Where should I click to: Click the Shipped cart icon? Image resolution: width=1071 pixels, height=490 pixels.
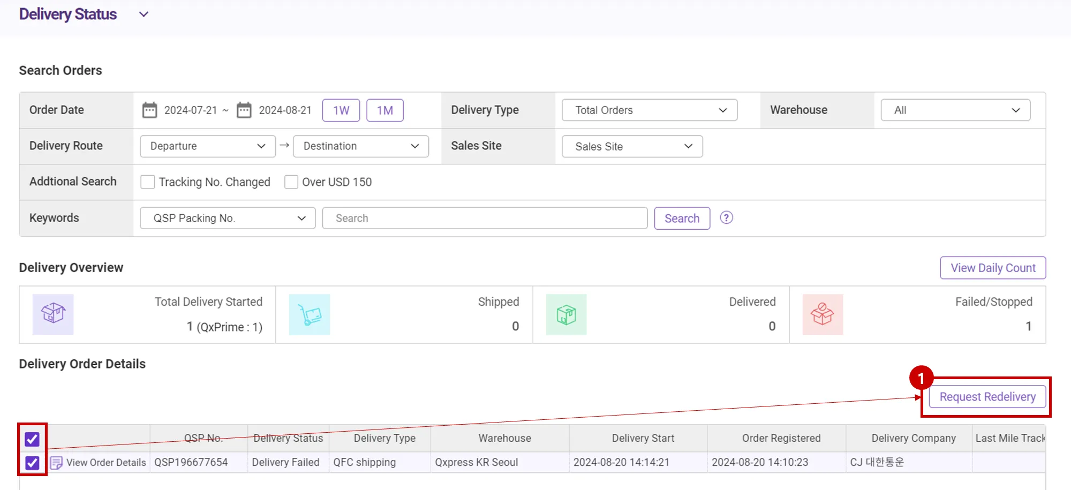point(310,314)
